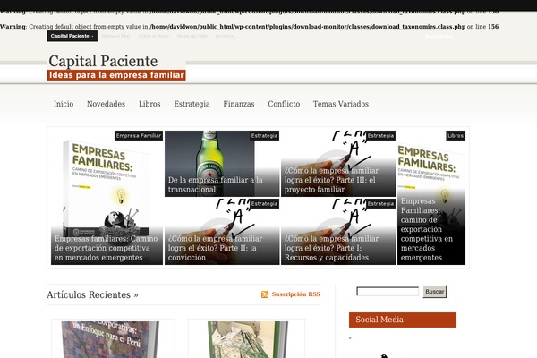Open the Estrategia menu item
The image size is (537, 358).
click(192, 104)
